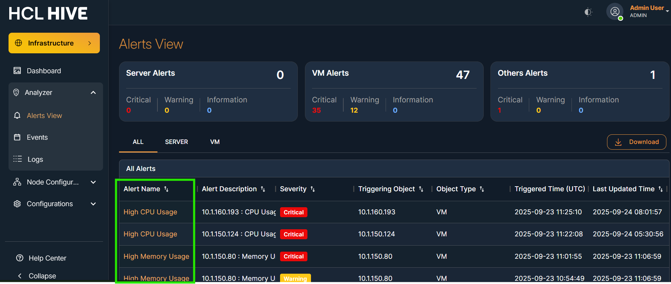Click the Infrastructure module button
671x284 pixels.
click(x=54, y=43)
